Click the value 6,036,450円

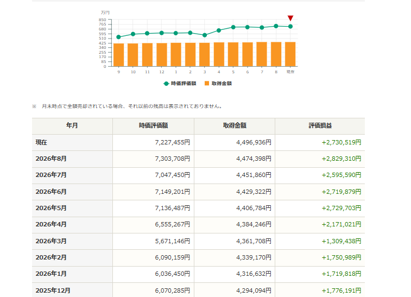(x=173, y=274)
